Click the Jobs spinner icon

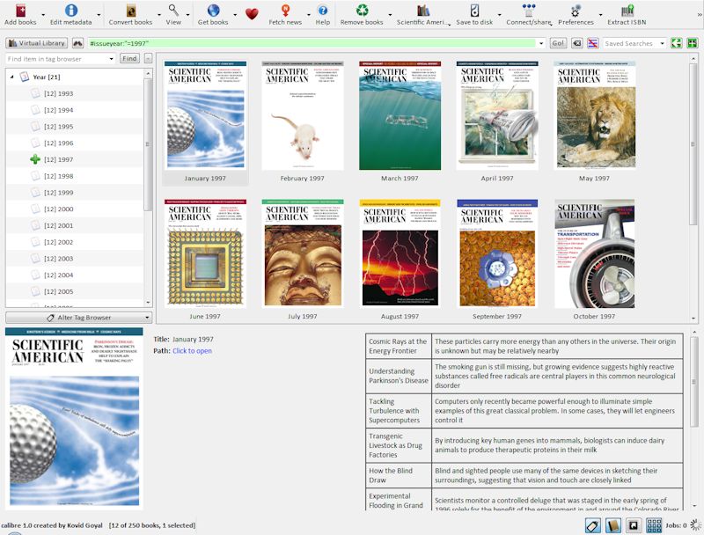[x=696, y=524]
